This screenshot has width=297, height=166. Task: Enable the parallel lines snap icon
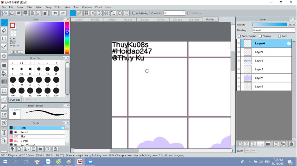79,13
